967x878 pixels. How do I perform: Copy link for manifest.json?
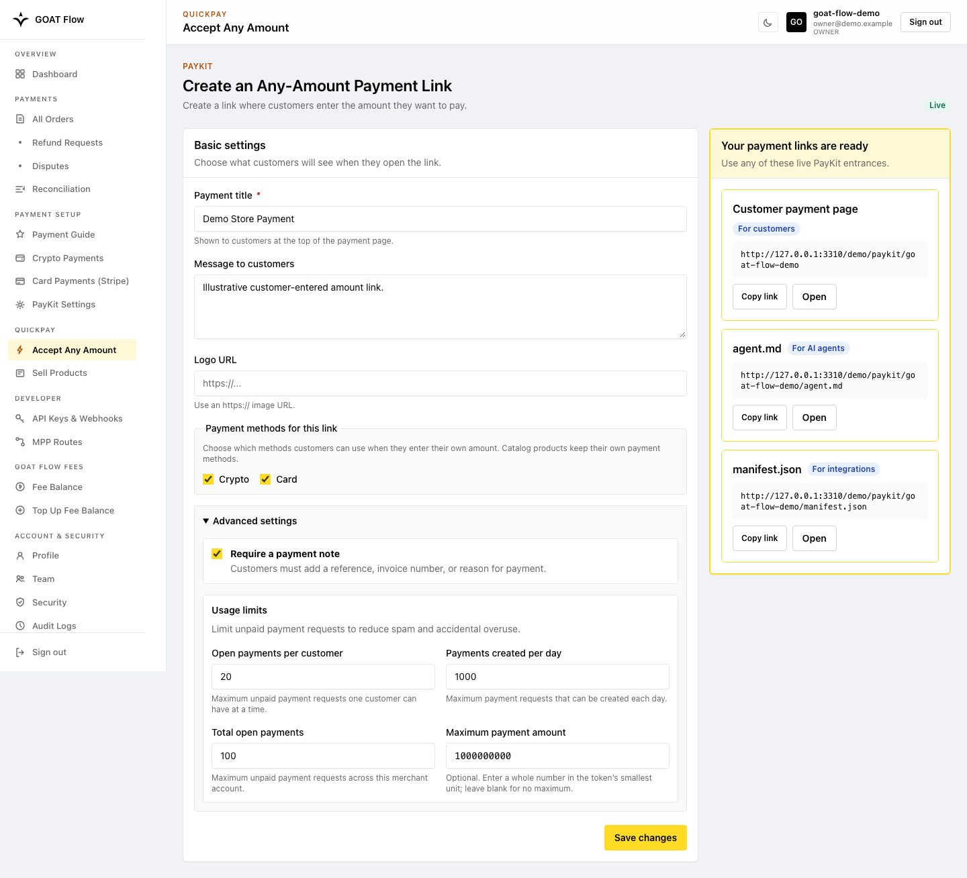click(759, 538)
